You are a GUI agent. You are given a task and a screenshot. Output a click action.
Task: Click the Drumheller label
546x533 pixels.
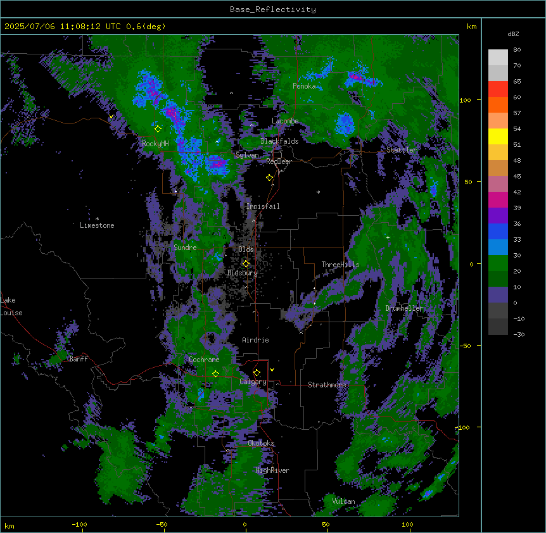click(404, 308)
